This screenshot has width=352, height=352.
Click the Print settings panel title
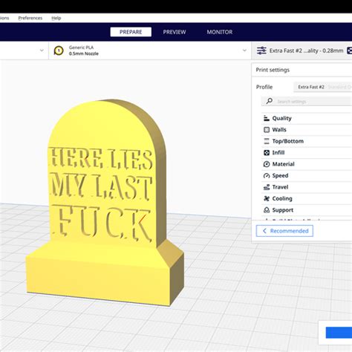tap(273, 70)
